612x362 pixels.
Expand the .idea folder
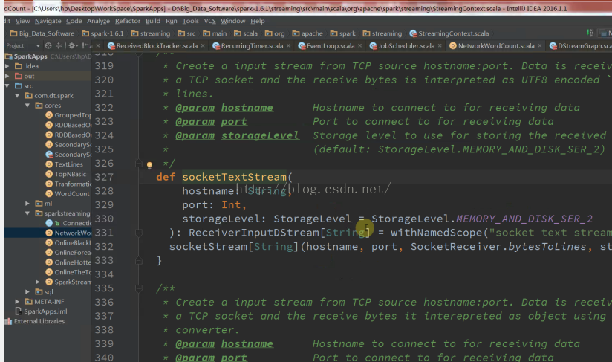point(7,66)
